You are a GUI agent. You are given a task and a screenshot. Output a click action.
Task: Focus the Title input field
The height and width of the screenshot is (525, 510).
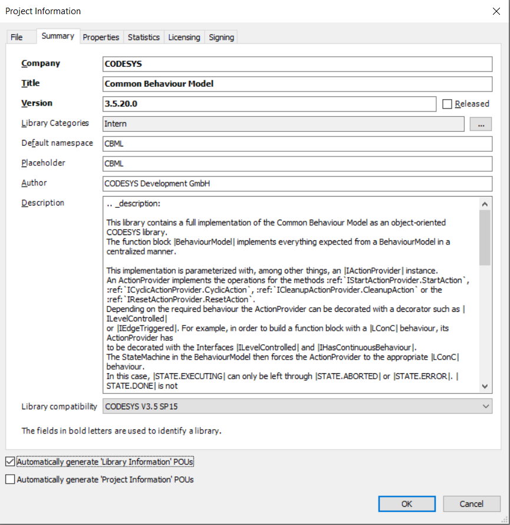pos(297,84)
